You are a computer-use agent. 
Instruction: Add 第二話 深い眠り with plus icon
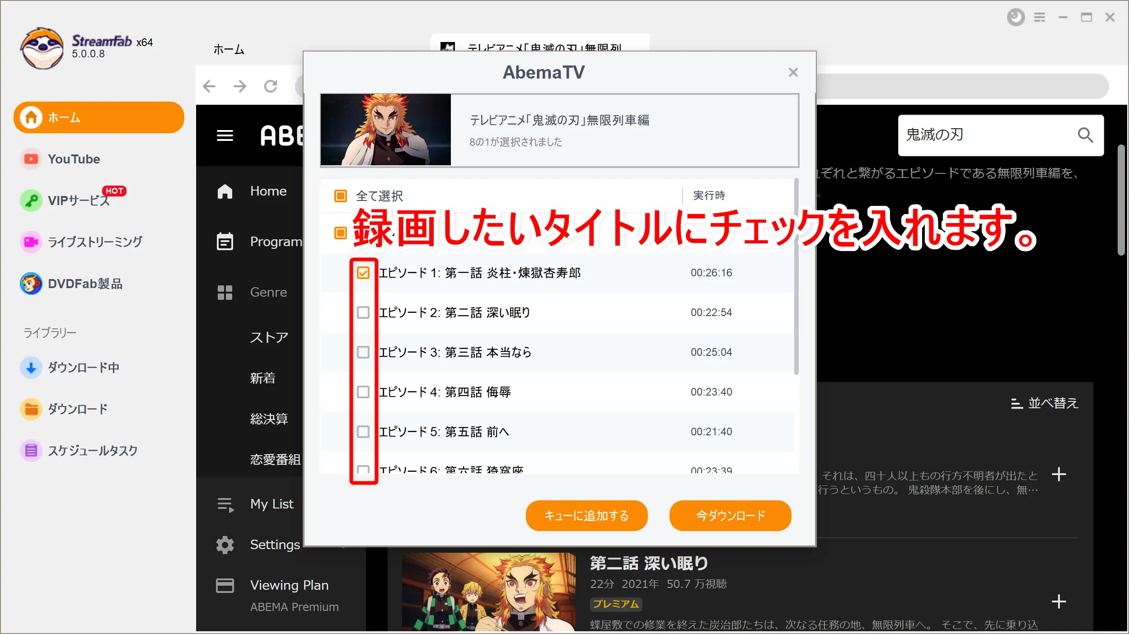point(1059,601)
